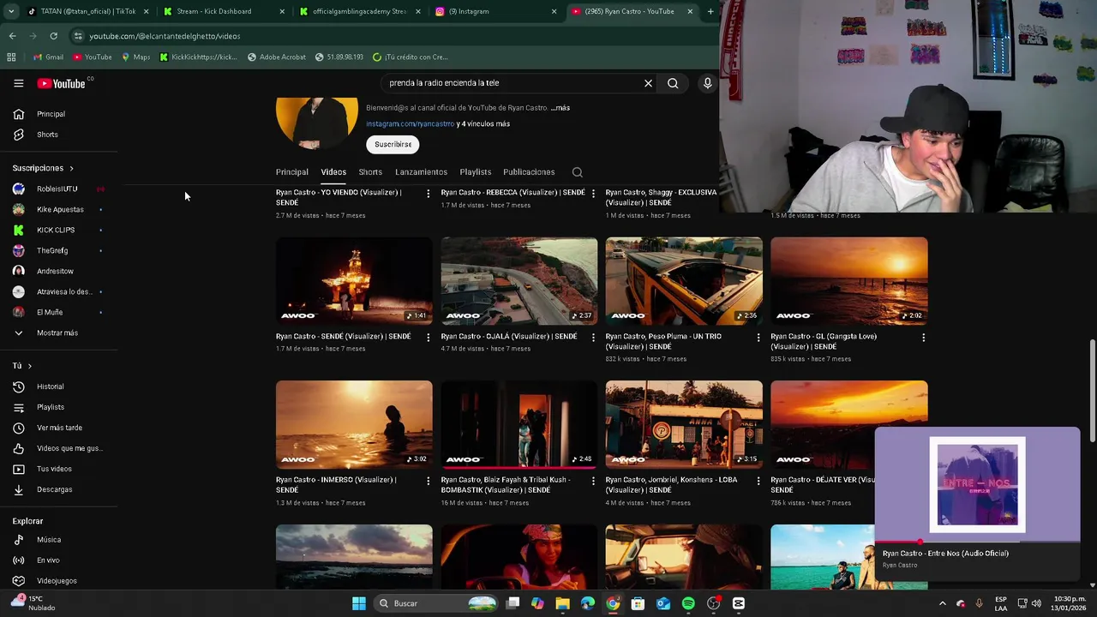Switch to Principal channel tab
Screen dimensions: 1097x617
pos(291,172)
